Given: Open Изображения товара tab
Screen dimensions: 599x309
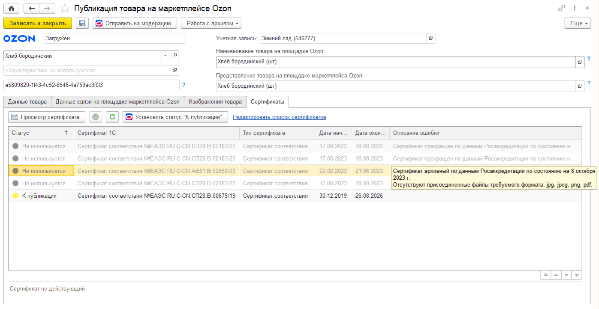Looking at the screenshot, I should tap(215, 102).
